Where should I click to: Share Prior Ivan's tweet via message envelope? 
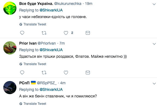click(88, 73)
